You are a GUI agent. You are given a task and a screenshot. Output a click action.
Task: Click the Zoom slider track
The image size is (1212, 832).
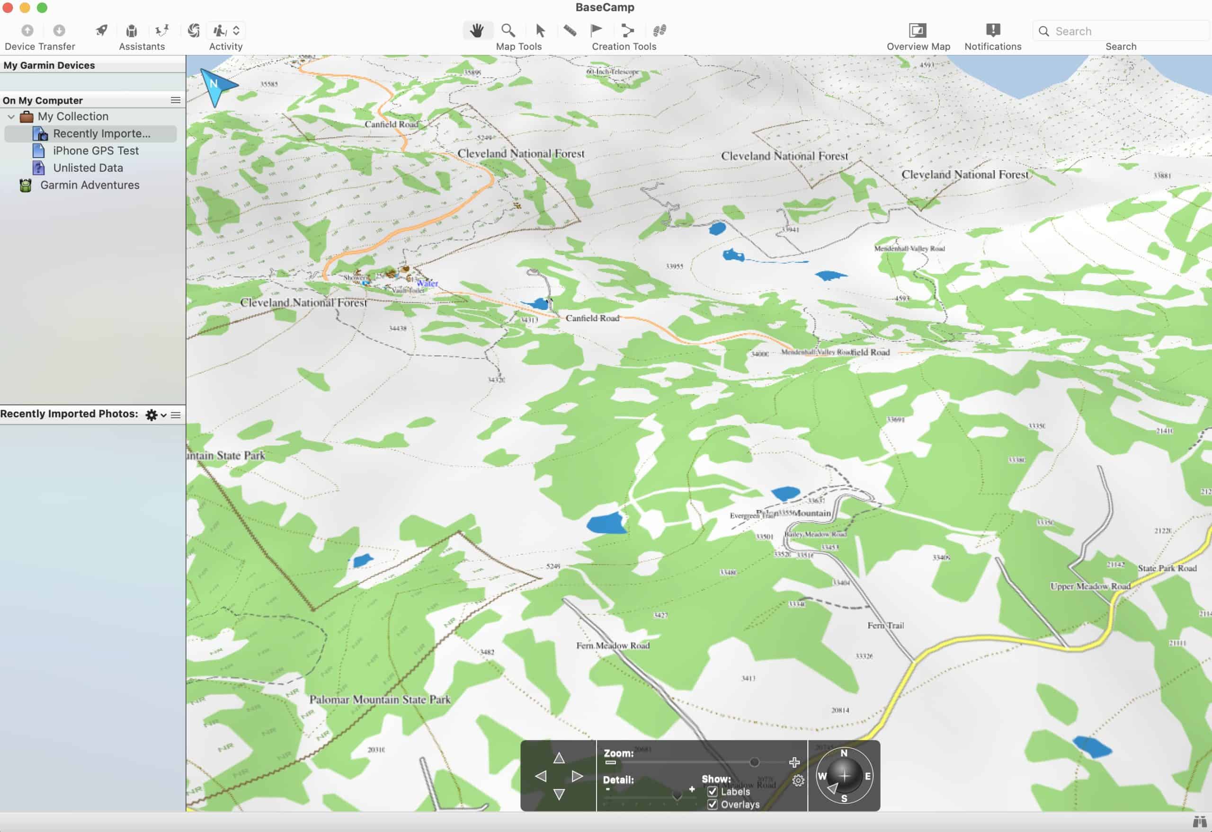[702, 763]
